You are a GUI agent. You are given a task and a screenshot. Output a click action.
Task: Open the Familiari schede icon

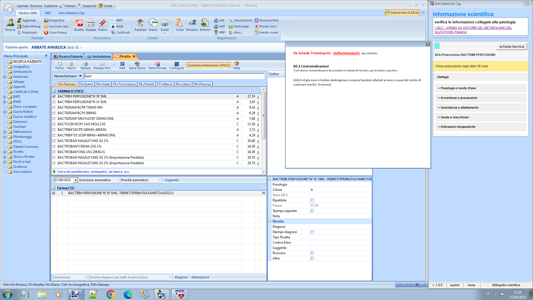point(140,25)
